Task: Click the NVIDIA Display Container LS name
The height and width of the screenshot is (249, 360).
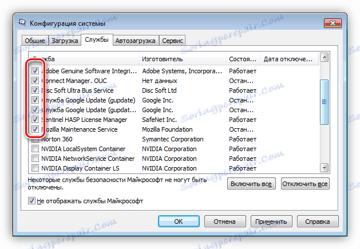Action: coord(80,168)
